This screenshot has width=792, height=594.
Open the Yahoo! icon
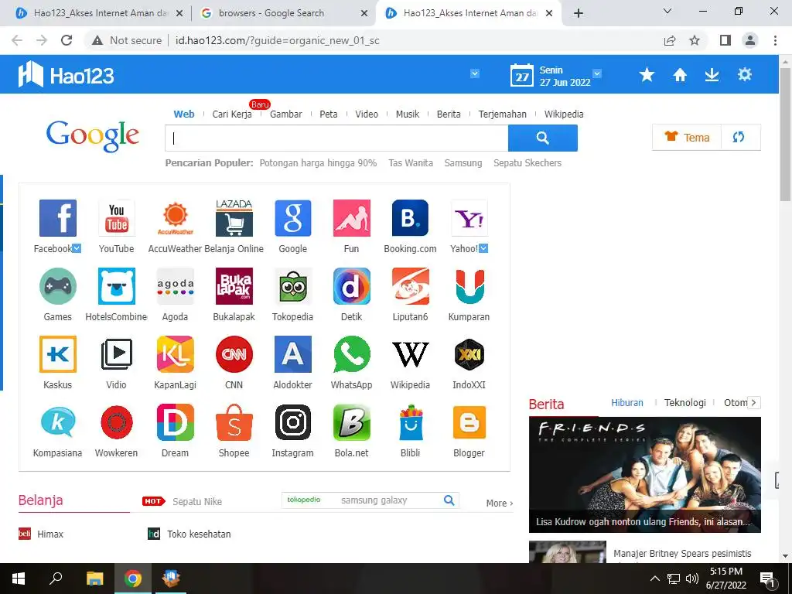pos(469,218)
